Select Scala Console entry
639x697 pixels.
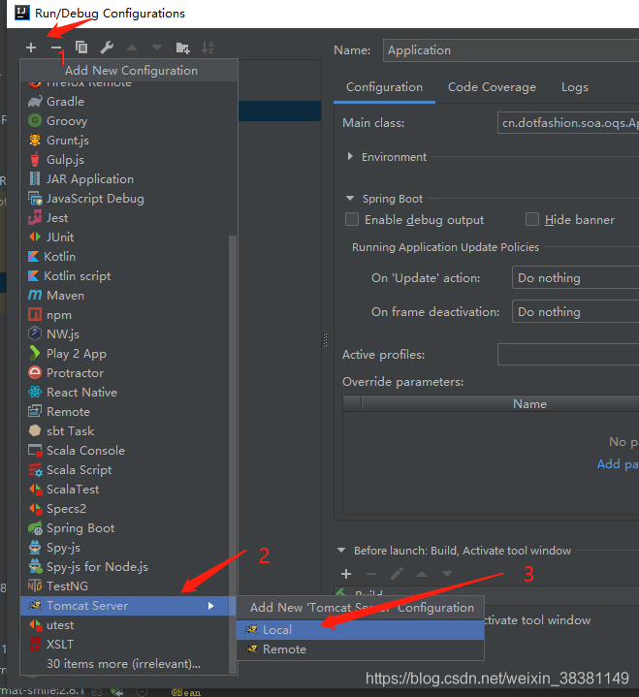coord(129,451)
